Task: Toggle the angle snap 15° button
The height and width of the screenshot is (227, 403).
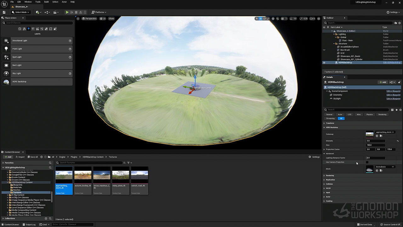Action: click(x=293, y=19)
